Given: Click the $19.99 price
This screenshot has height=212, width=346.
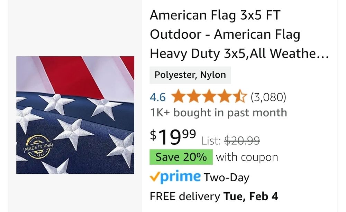Looking at the screenshot, I should (173, 136).
